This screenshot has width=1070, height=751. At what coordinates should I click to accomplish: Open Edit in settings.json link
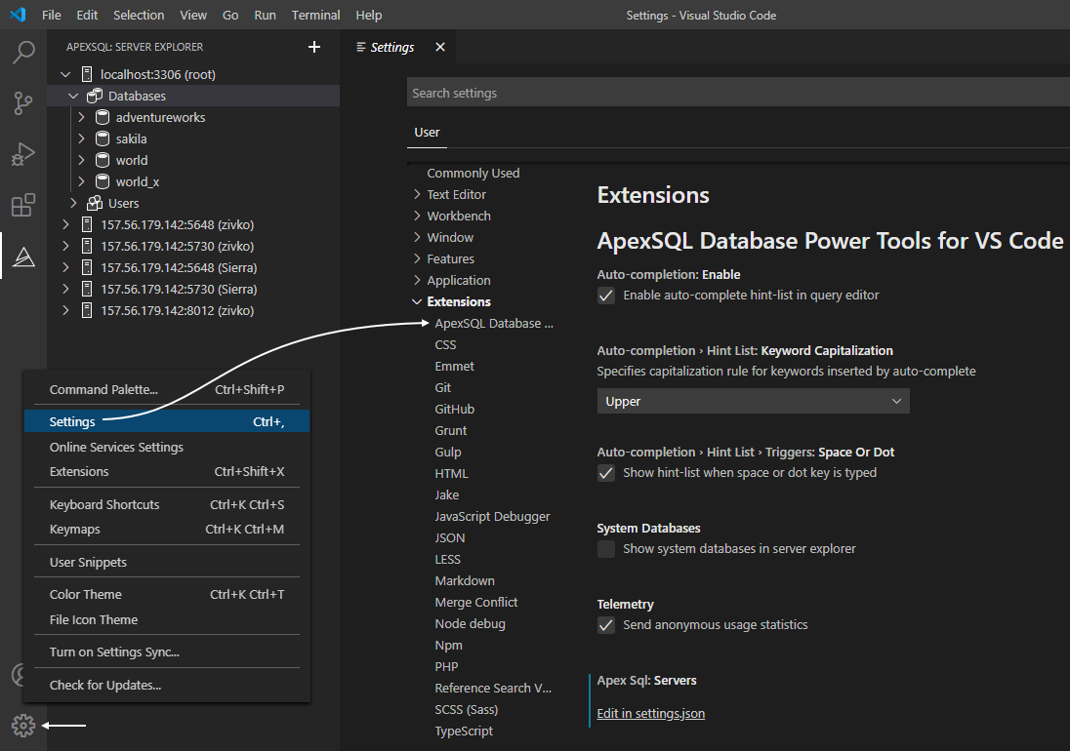click(651, 714)
